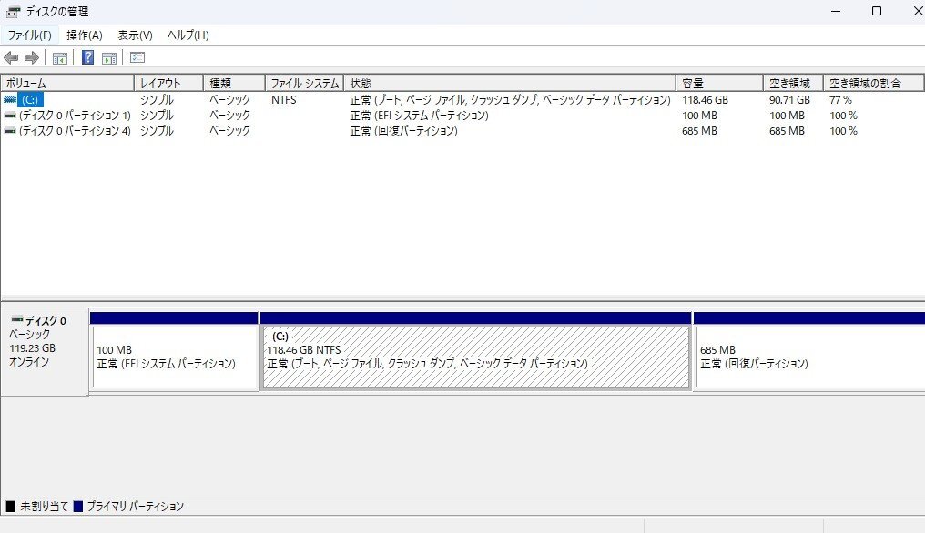Toggle the console tree visibility toolbar icon
Viewport: 925px width, 533px height.
[x=60, y=57]
